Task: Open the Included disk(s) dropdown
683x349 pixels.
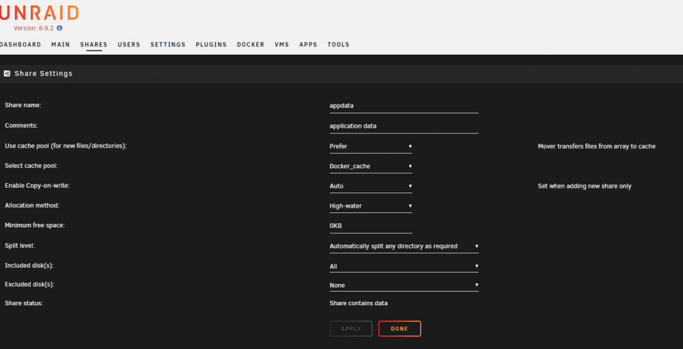Action: click(x=404, y=266)
